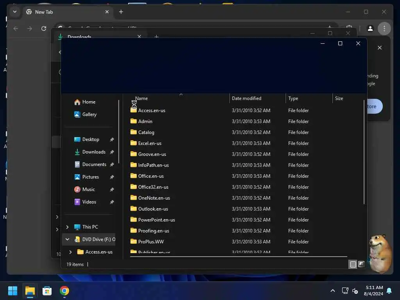Open Videos in the navigation pane

pyautogui.click(x=89, y=202)
